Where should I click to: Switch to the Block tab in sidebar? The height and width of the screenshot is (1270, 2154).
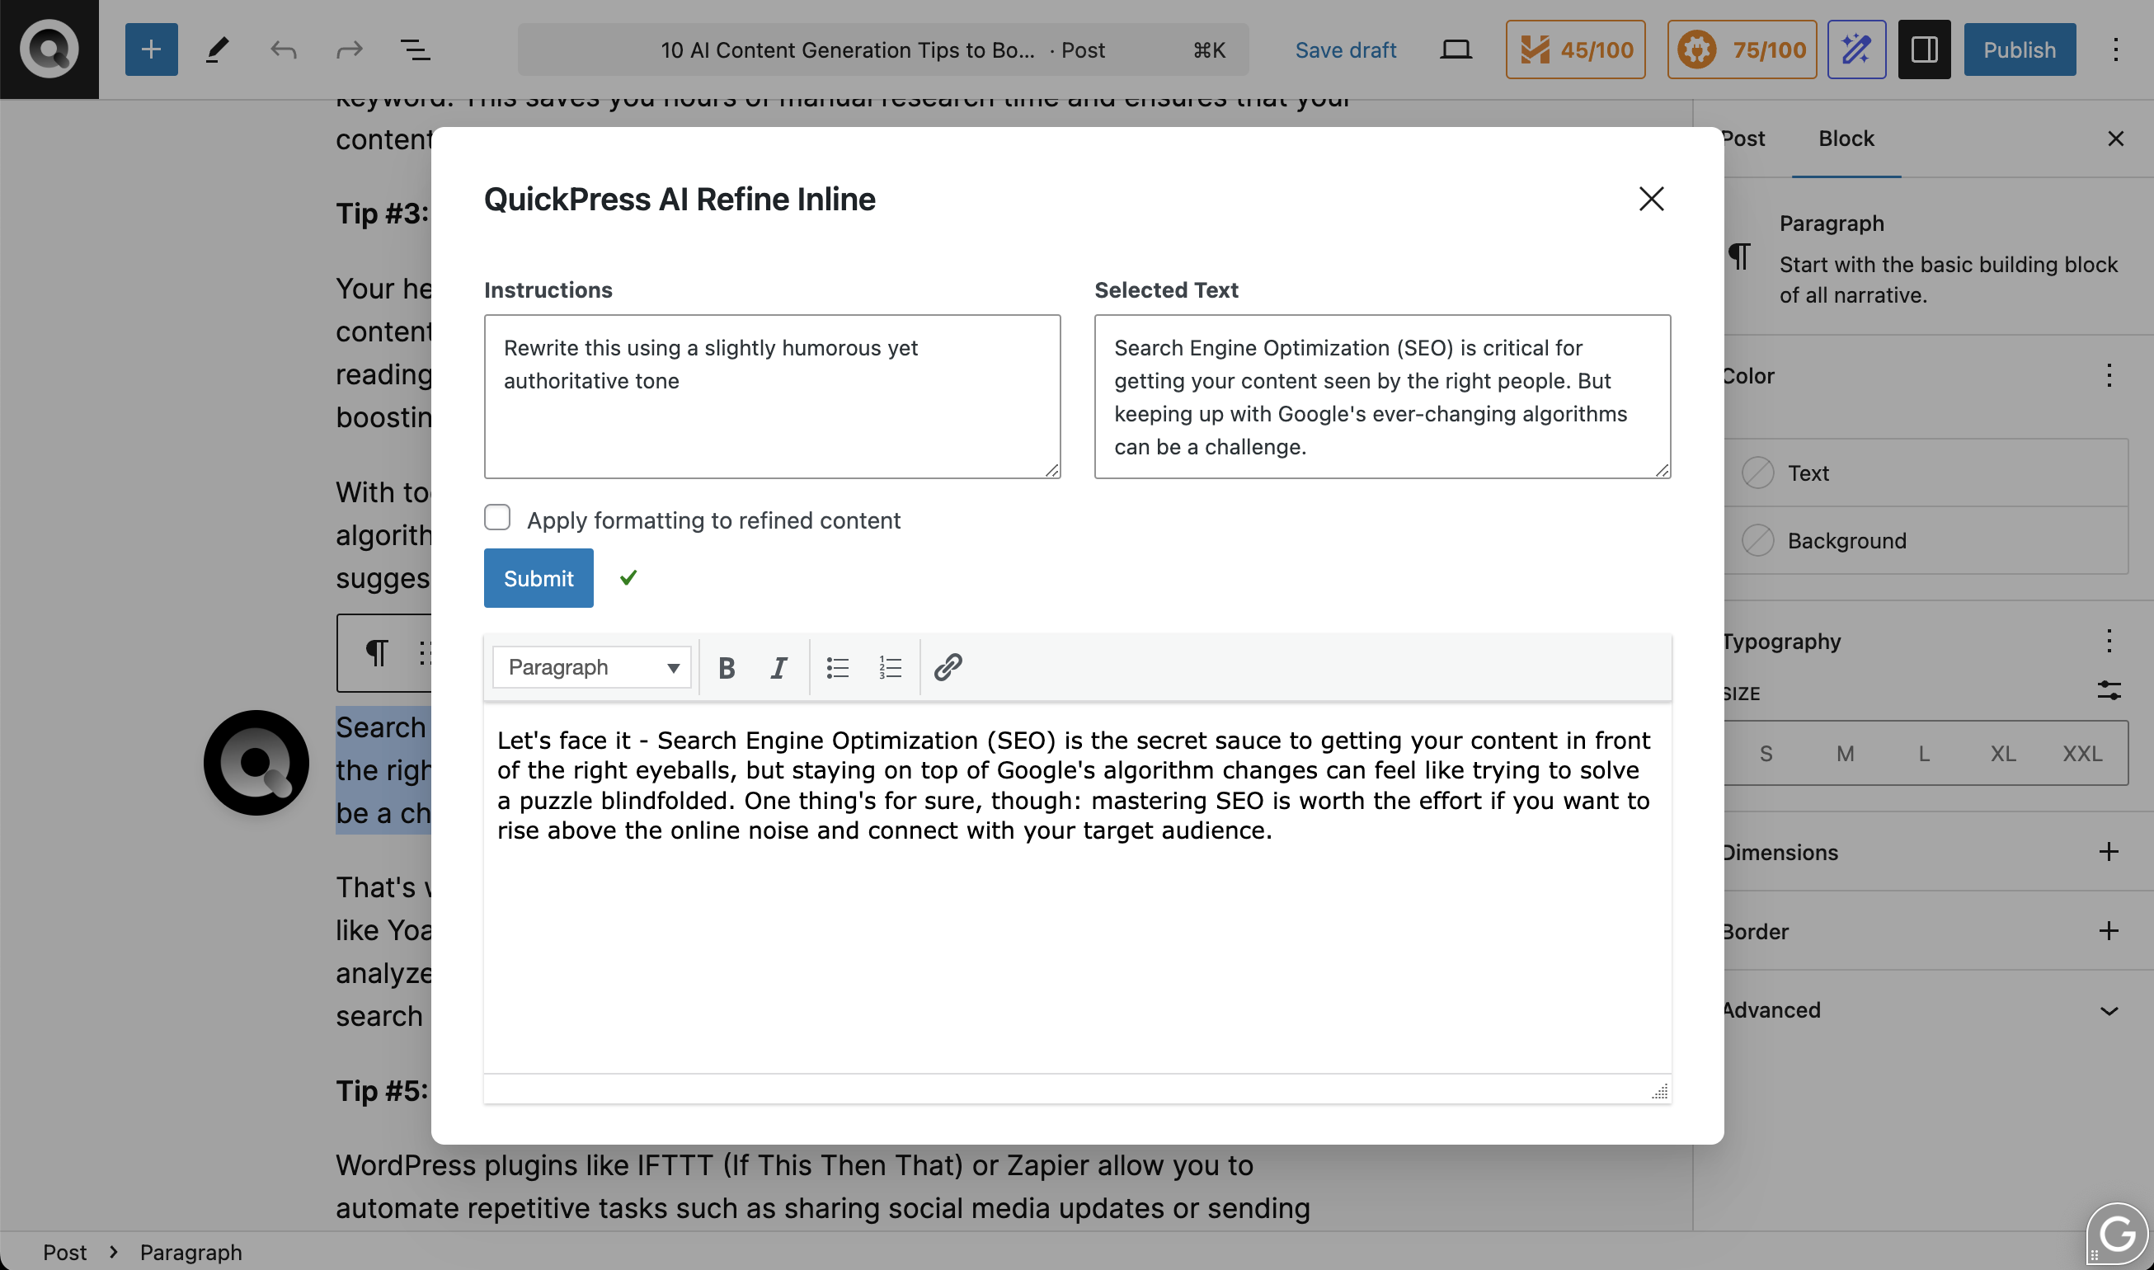1846,139
